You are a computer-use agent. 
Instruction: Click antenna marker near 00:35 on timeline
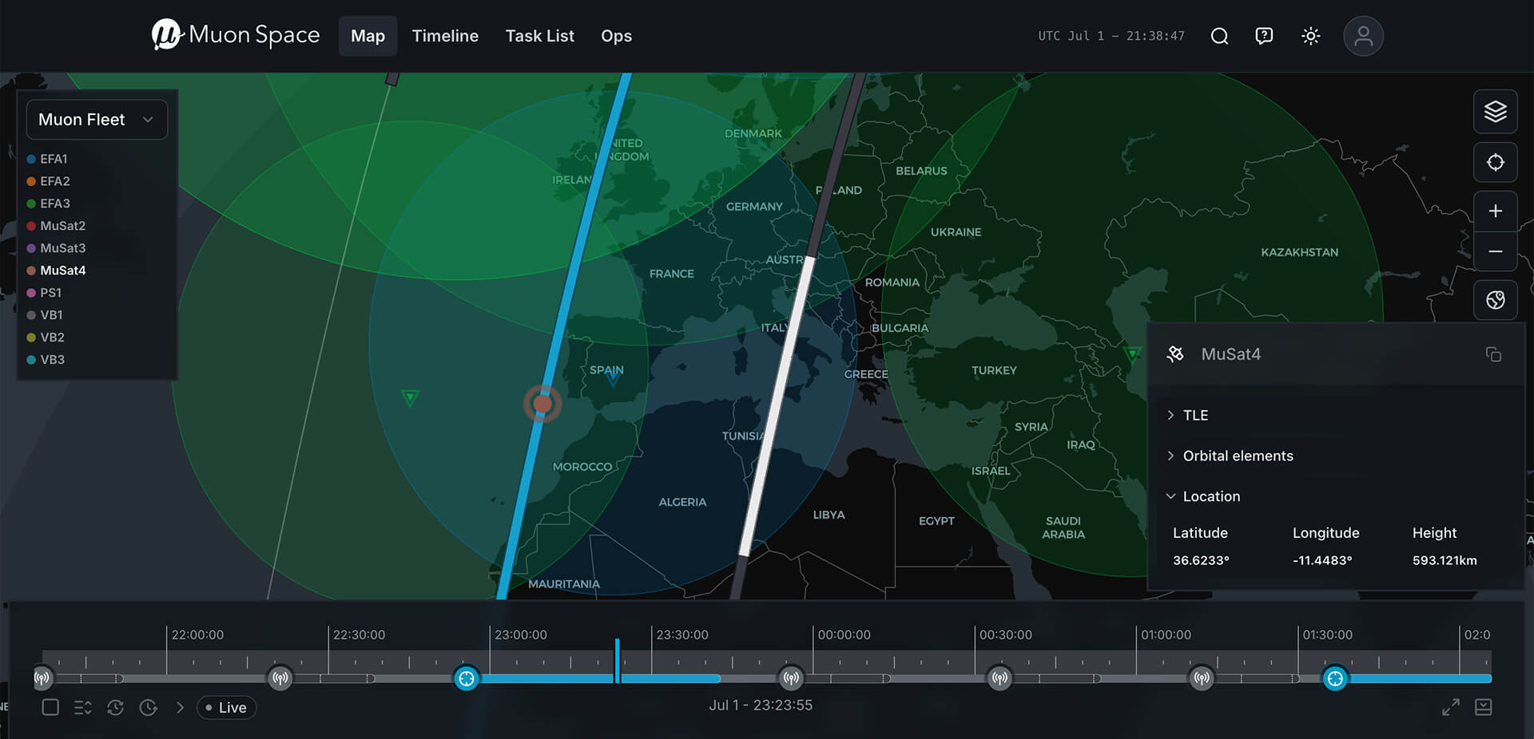[999, 678]
